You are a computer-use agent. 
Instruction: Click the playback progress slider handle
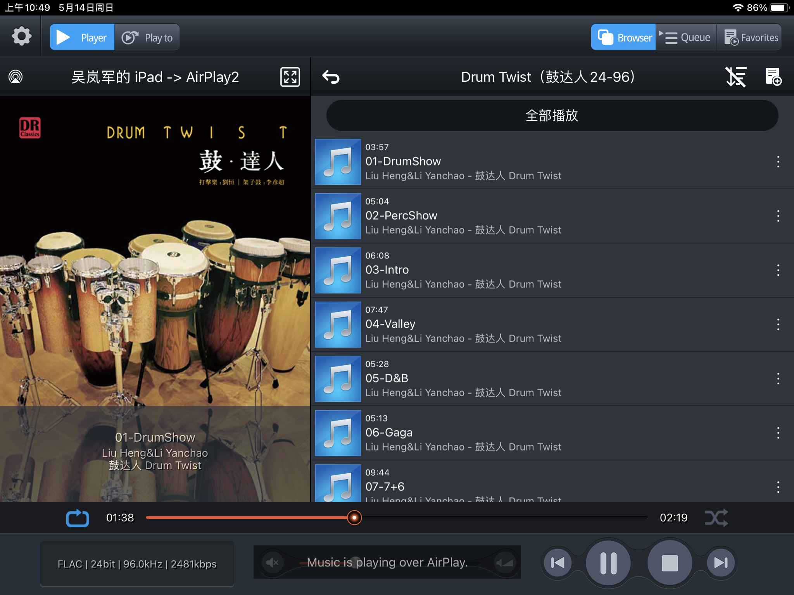coord(354,518)
